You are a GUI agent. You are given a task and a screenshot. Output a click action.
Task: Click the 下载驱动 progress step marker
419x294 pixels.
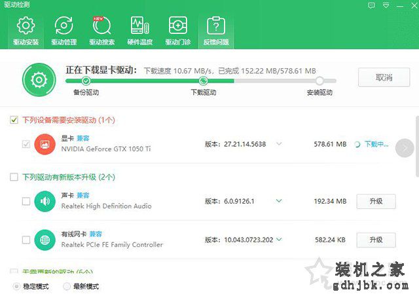click(x=204, y=81)
